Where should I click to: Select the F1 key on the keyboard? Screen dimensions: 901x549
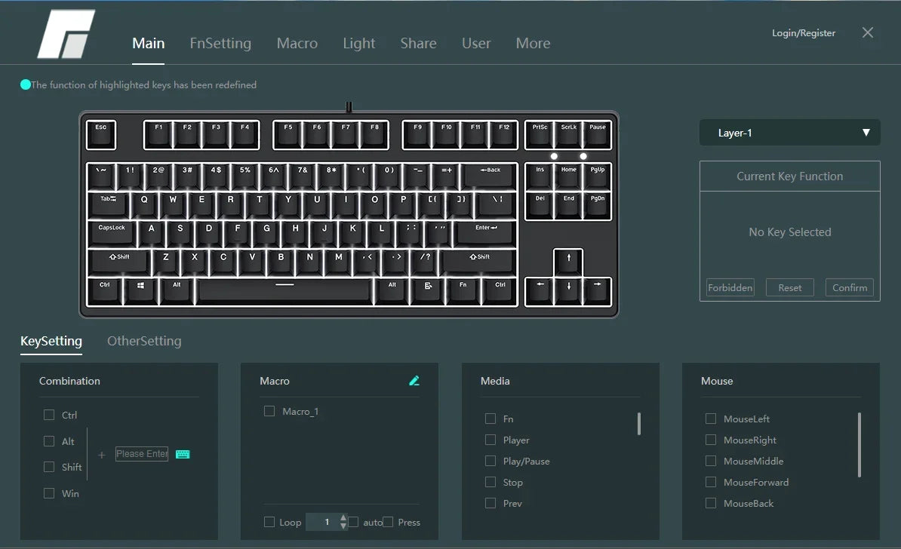(x=158, y=134)
